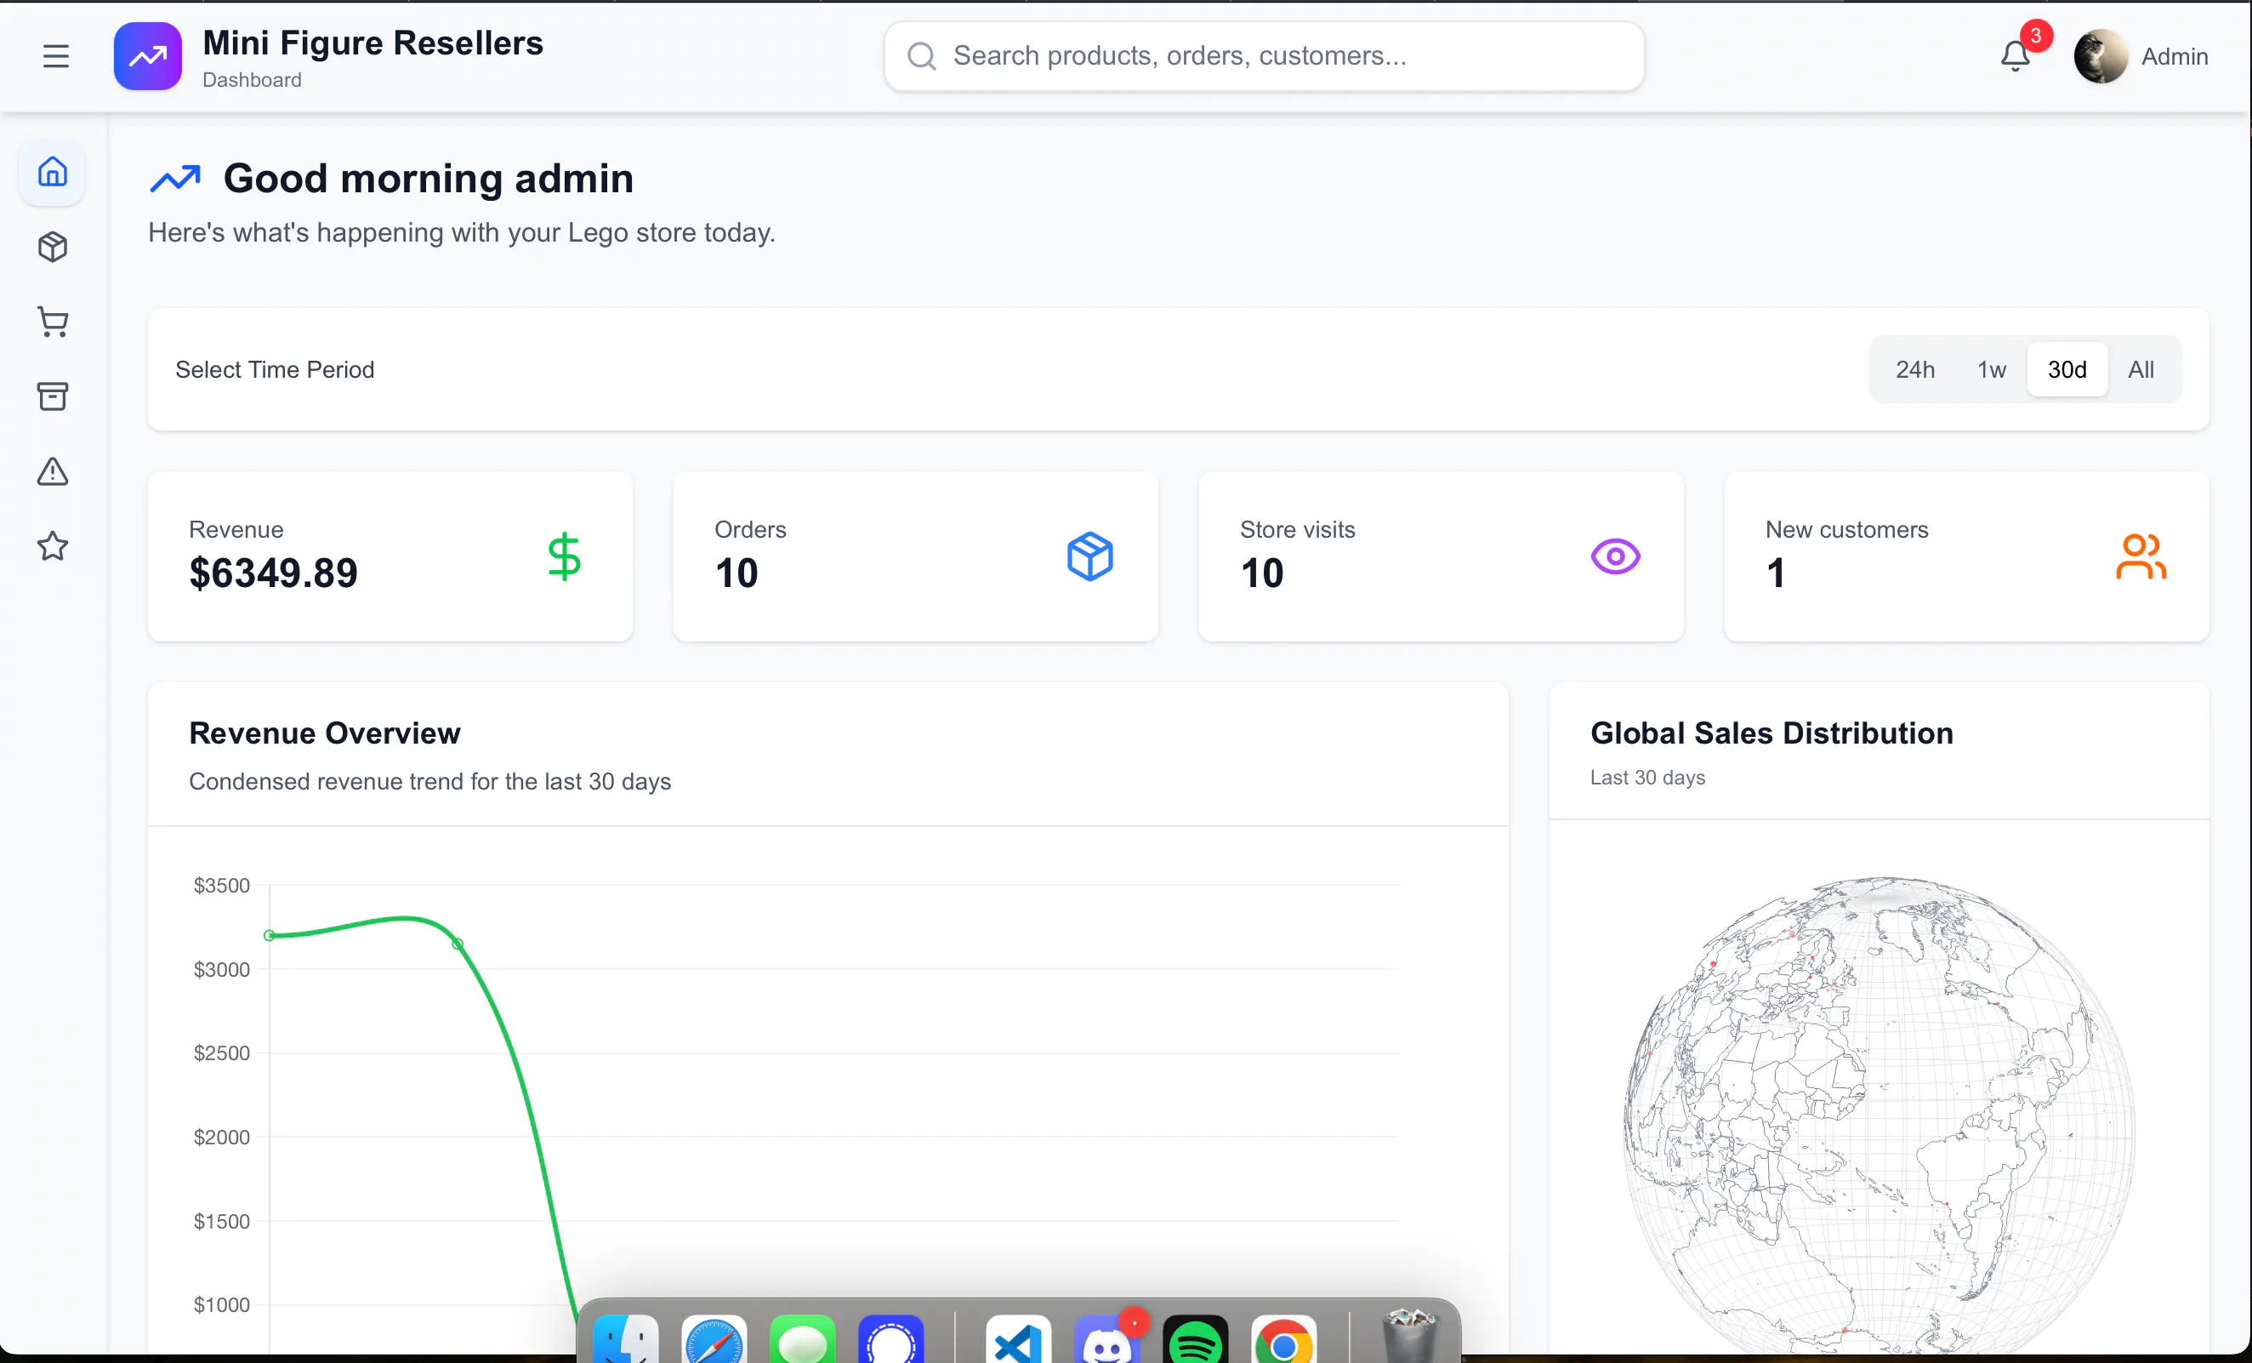Screen dimensions: 2252x1363
Task: Select the All time period
Action: 2141,369
